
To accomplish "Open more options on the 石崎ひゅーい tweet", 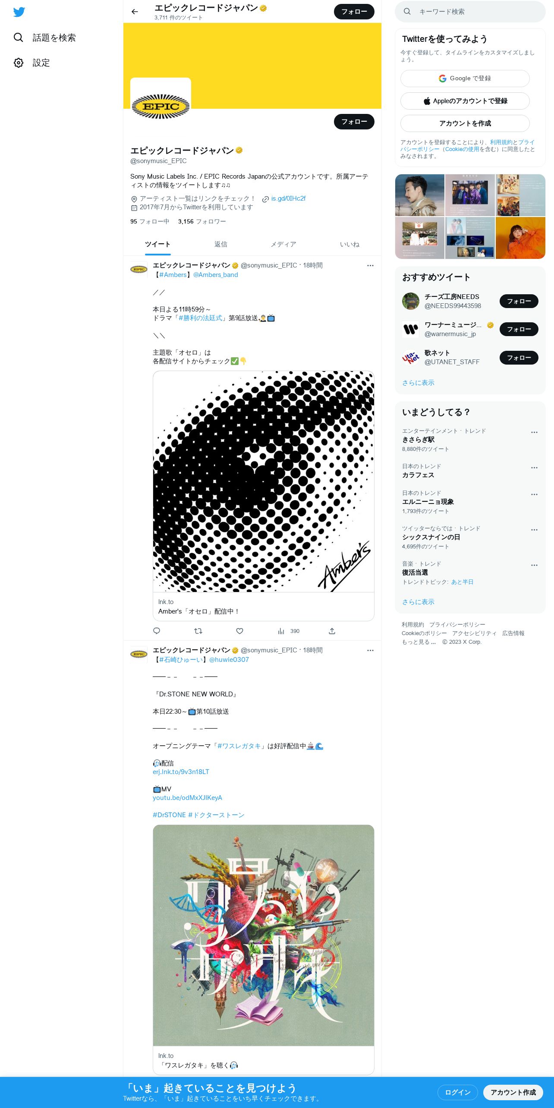I will click(x=370, y=650).
